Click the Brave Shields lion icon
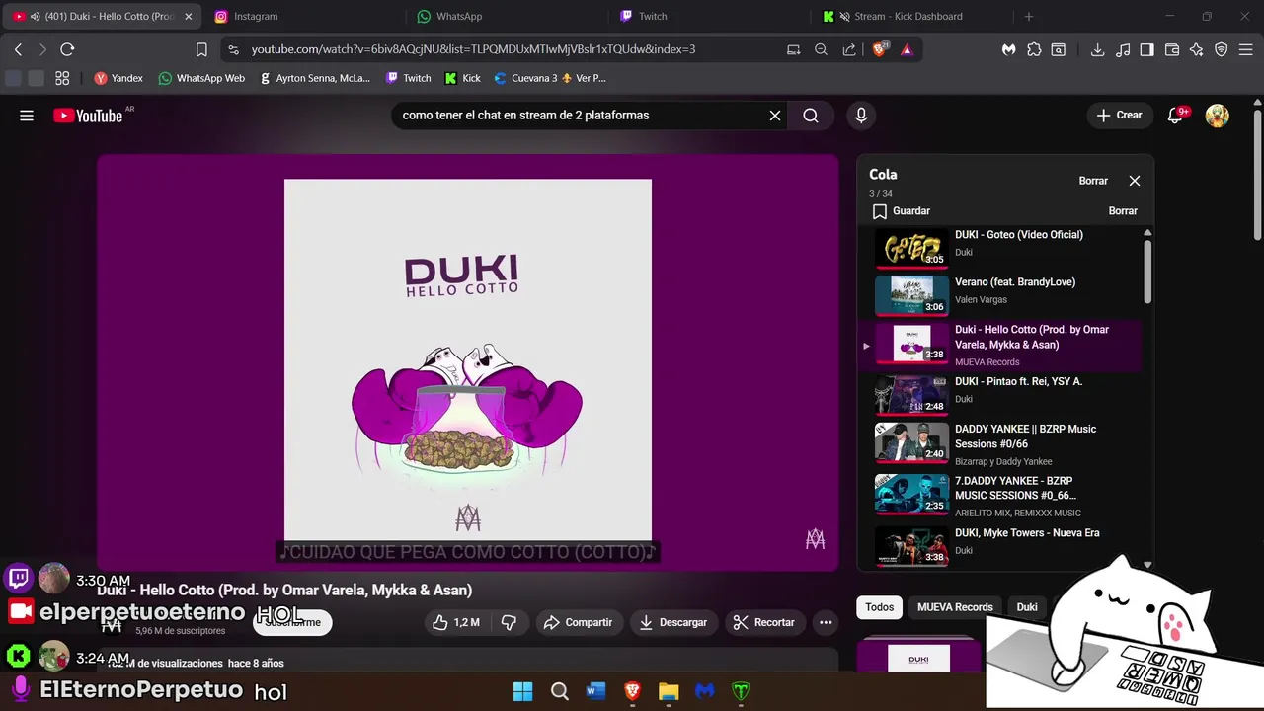This screenshot has width=1264, height=711. 880,49
